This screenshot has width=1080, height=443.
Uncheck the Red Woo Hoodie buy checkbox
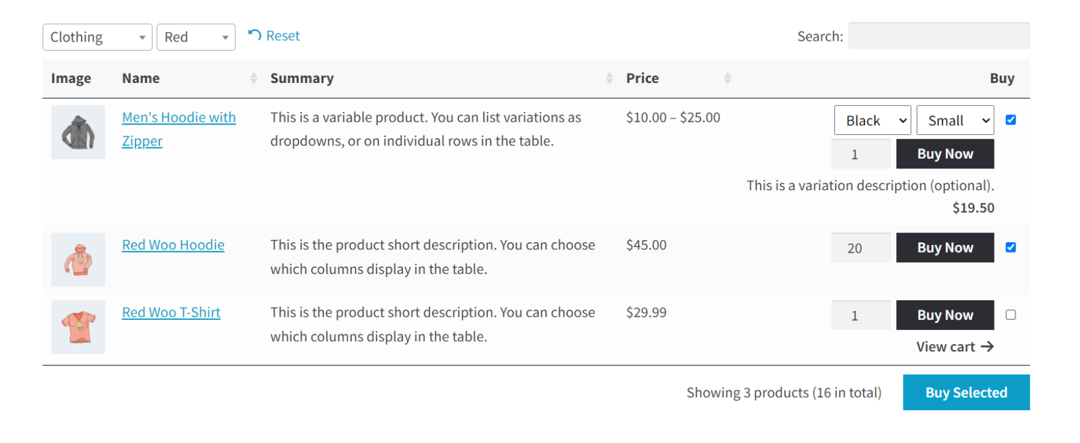point(1011,248)
